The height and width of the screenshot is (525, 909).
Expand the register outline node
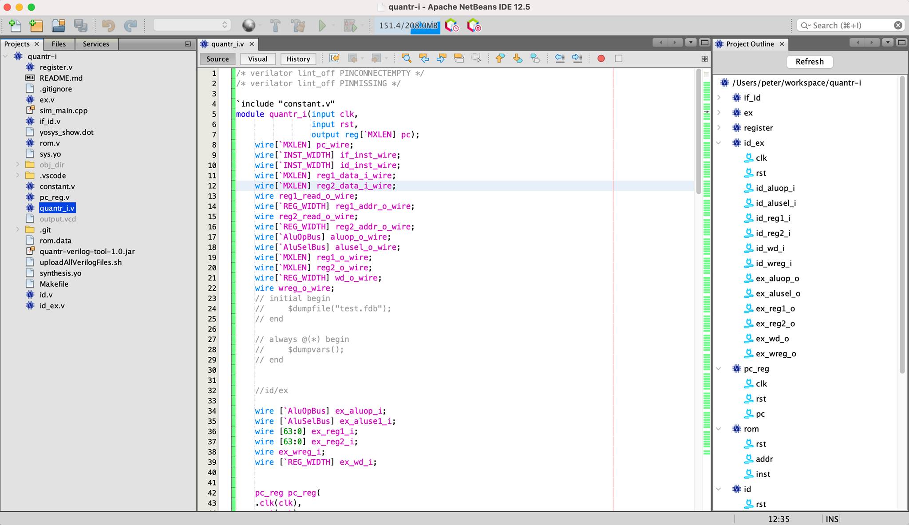(x=719, y=128)
